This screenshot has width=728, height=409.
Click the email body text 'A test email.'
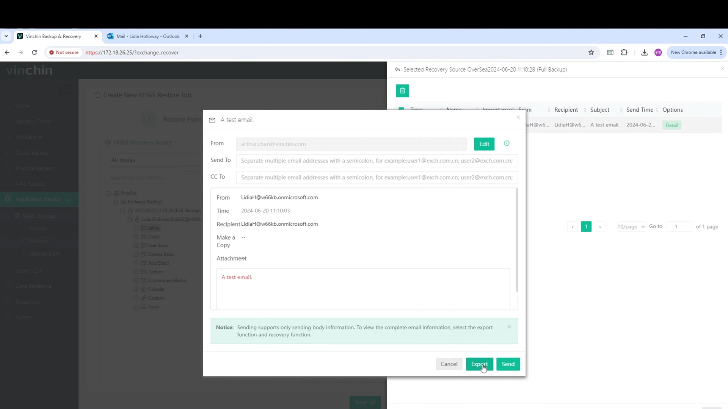pos(237,277)
